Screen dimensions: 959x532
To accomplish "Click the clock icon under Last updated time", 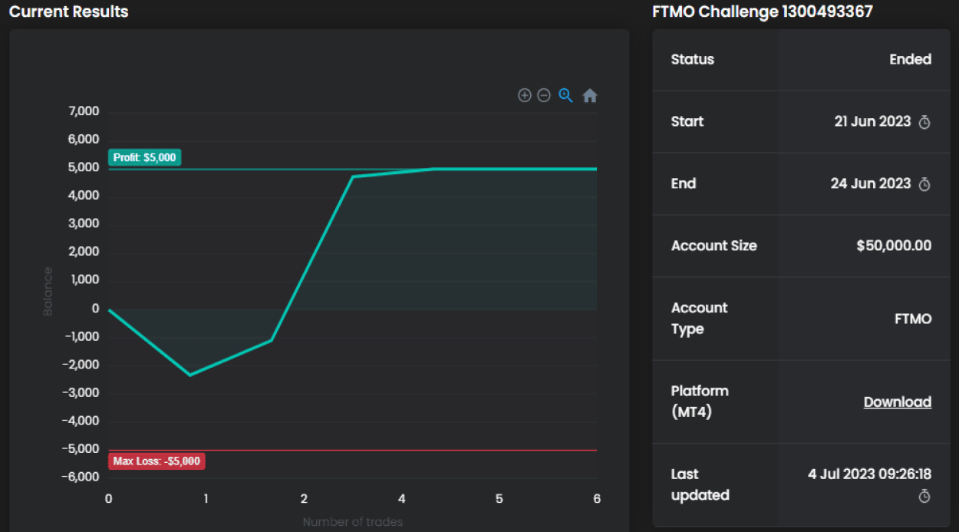I will [x=924, y=497].
